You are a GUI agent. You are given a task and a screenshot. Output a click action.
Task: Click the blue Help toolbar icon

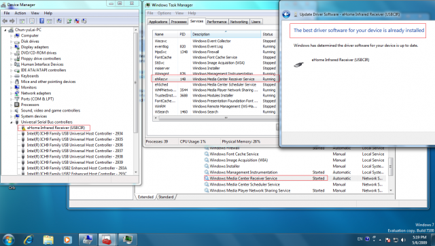tap(41, 21)
